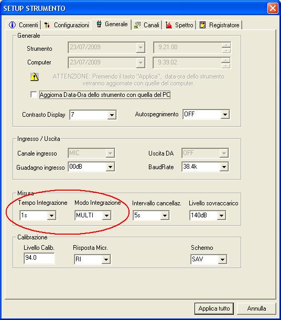Open the Livello sovraccarico 140dB dropdown
Screen dimensions: 281x320
221,215
